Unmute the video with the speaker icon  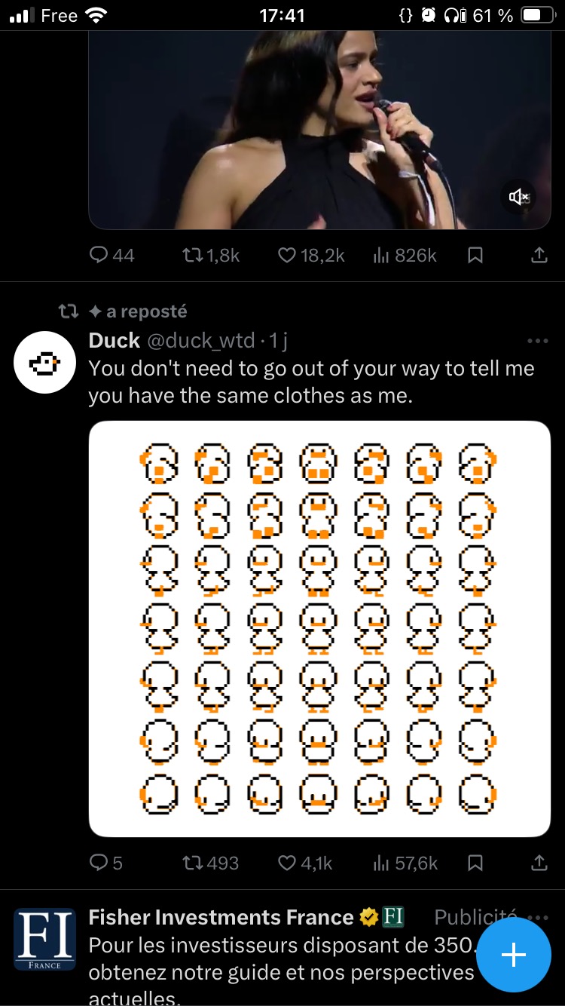coord(519,197)
